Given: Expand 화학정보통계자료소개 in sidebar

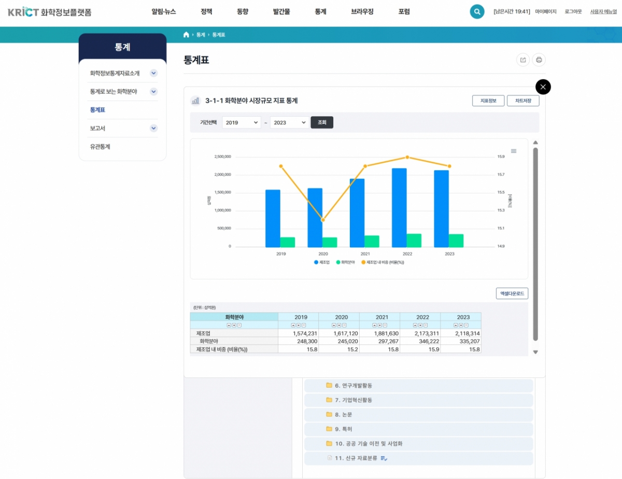Looking at the screenshot, I should click(153, 73).
